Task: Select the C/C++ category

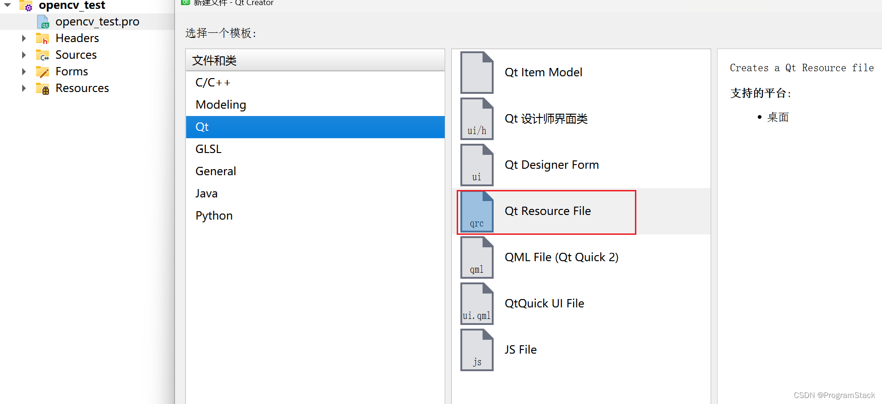Action: click(x=315, y=83)
